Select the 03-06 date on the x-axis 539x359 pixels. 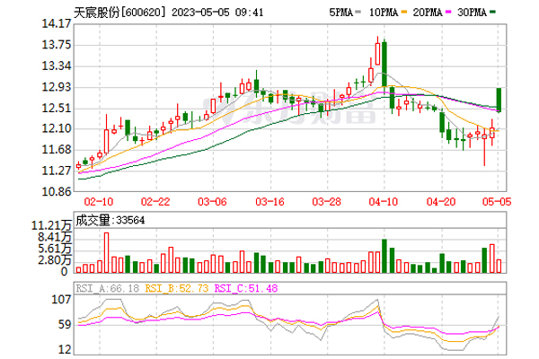click(213, 204)
